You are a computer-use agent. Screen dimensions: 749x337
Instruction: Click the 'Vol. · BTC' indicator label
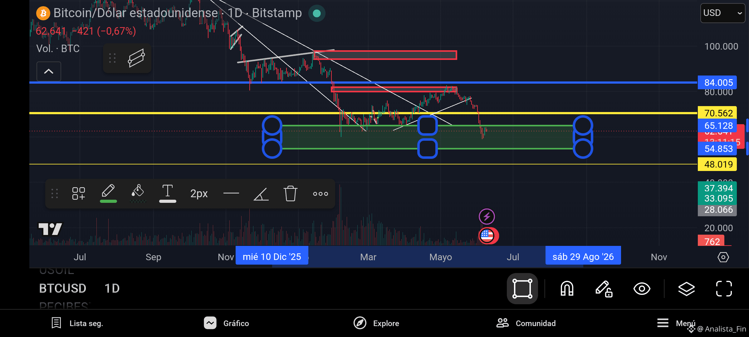(58, 49)
